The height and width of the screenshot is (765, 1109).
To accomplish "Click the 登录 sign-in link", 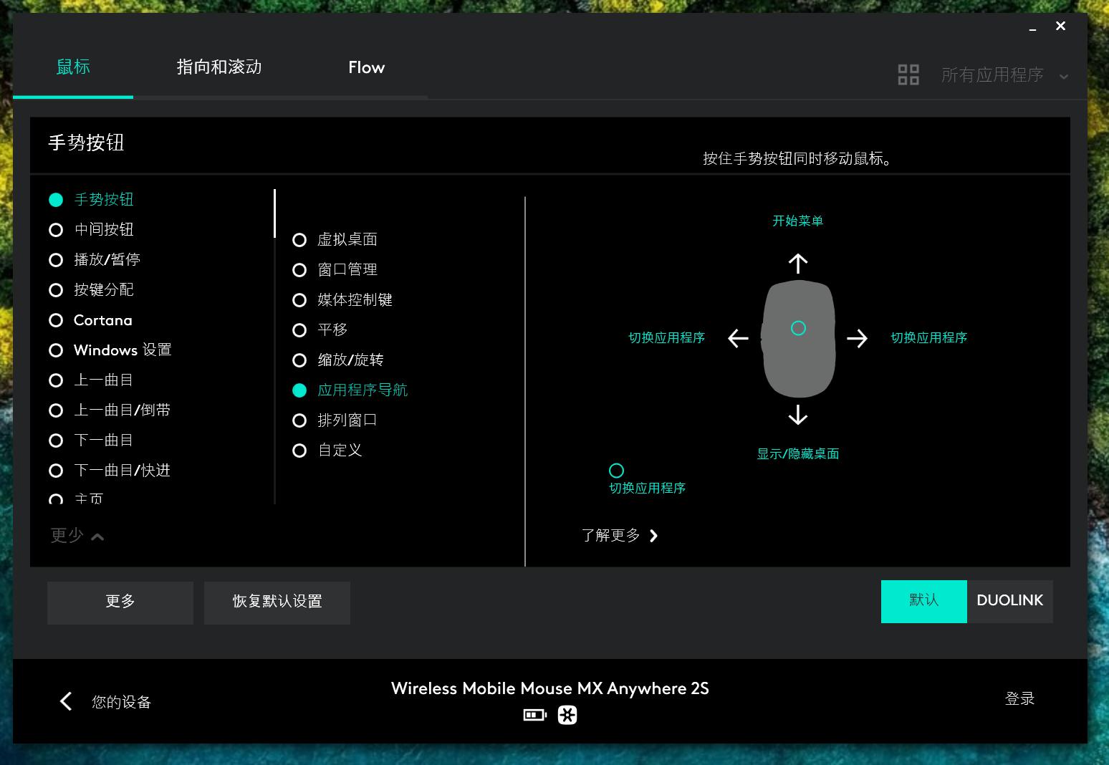I will [1019, 698].
